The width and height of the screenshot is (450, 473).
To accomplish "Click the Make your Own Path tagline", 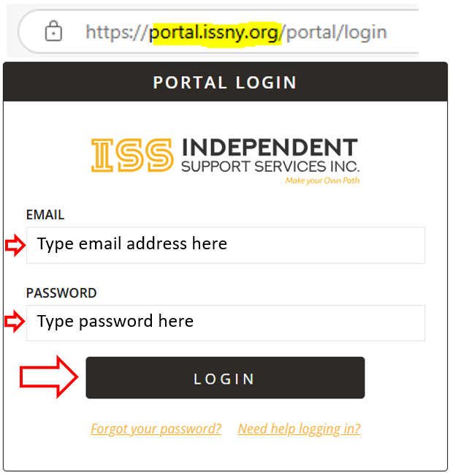I will click(322, 181).
